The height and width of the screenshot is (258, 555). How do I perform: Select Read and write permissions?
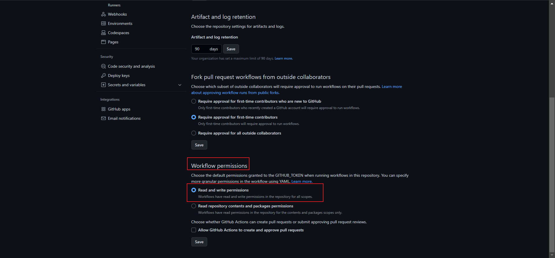coord(194,190)
